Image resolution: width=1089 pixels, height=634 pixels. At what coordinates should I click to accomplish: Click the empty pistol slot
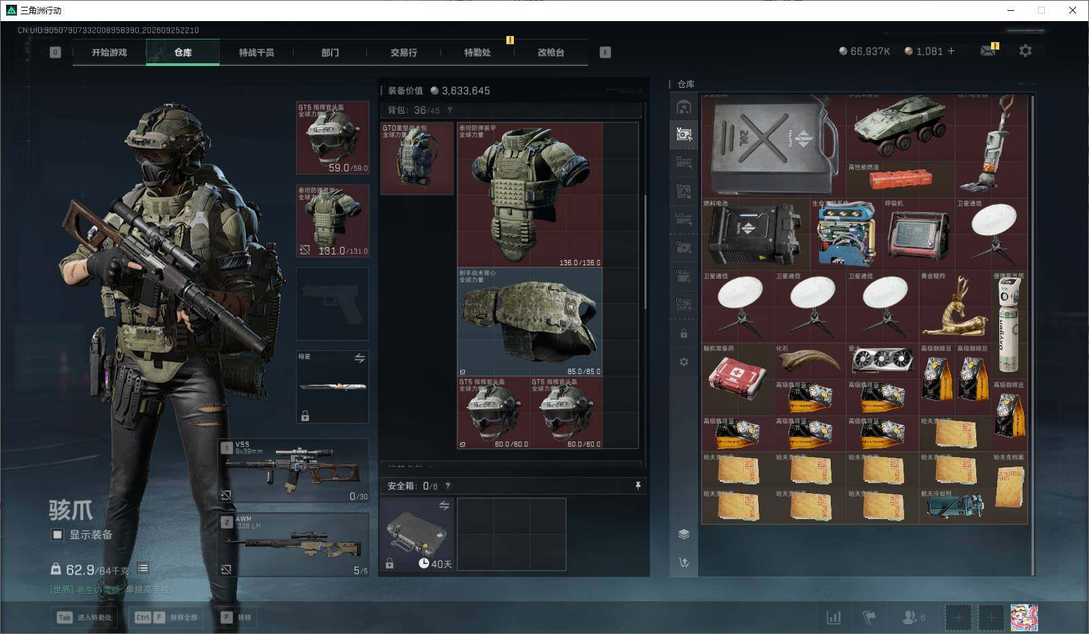332,303
